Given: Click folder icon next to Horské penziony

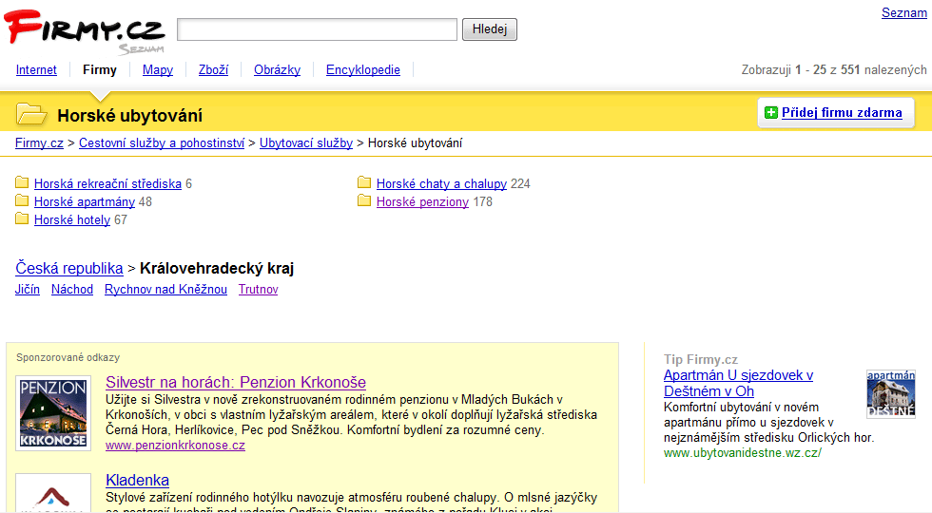Looking at the screenshot, I should [x=364, y=200].
